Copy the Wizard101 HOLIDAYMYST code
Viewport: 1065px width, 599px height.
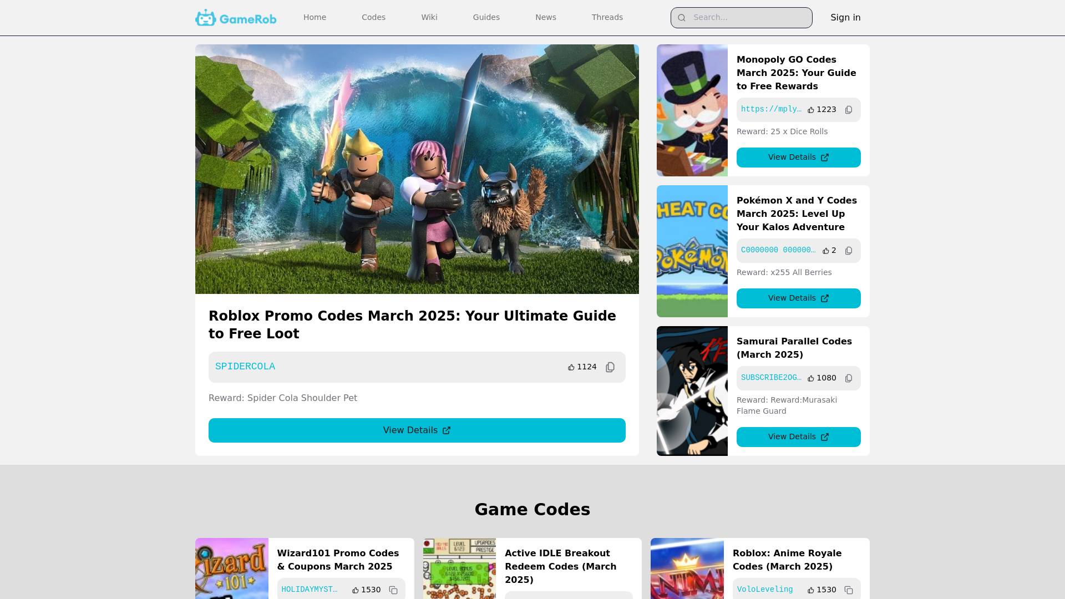tap(393, 590)
